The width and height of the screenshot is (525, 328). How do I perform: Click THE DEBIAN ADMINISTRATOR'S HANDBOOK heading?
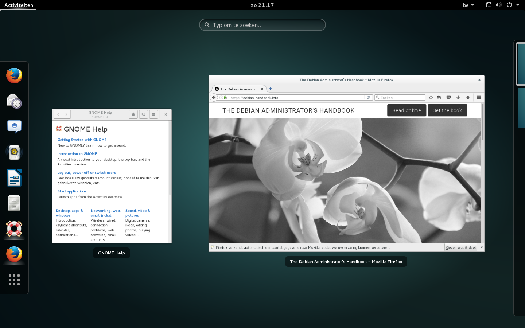288,110
